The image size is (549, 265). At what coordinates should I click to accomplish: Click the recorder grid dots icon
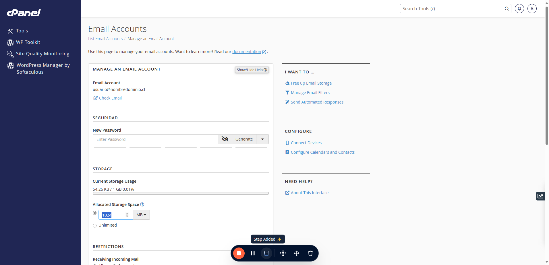tap(283, 253)
